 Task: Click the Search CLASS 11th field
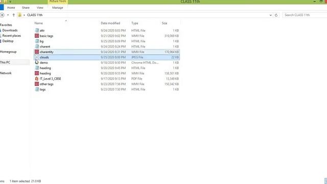click(305, 15)
